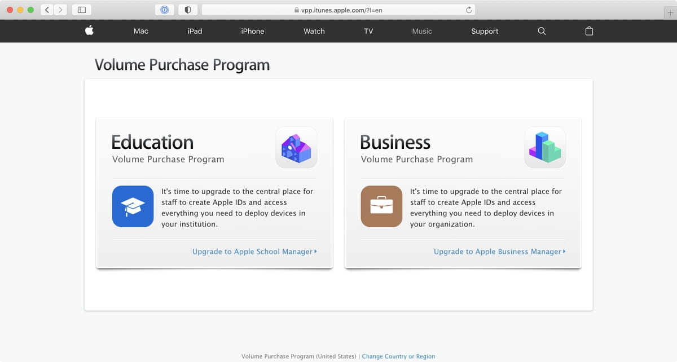Click the vpp.itunes.apple.com address field

[338, 10]
